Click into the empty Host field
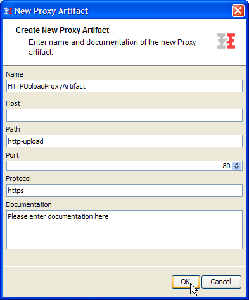249x300 pixels. pyautogui.click(x=124, y=115)
